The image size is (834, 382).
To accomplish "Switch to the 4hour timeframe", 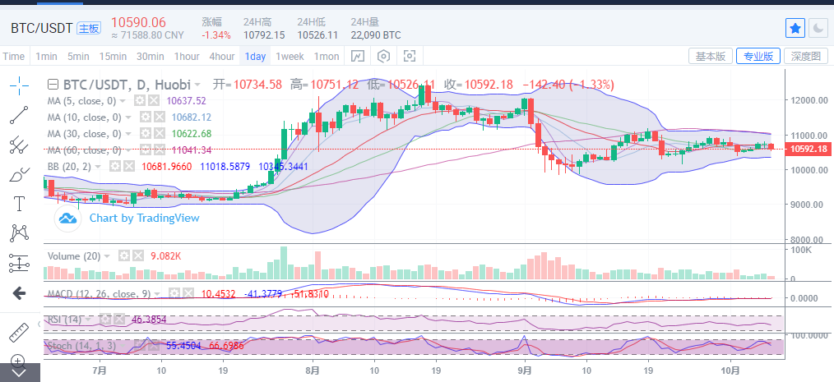I will click(x=222, y=57).
